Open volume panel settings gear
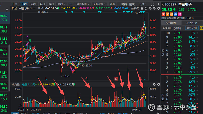 (x=158, y=84)
